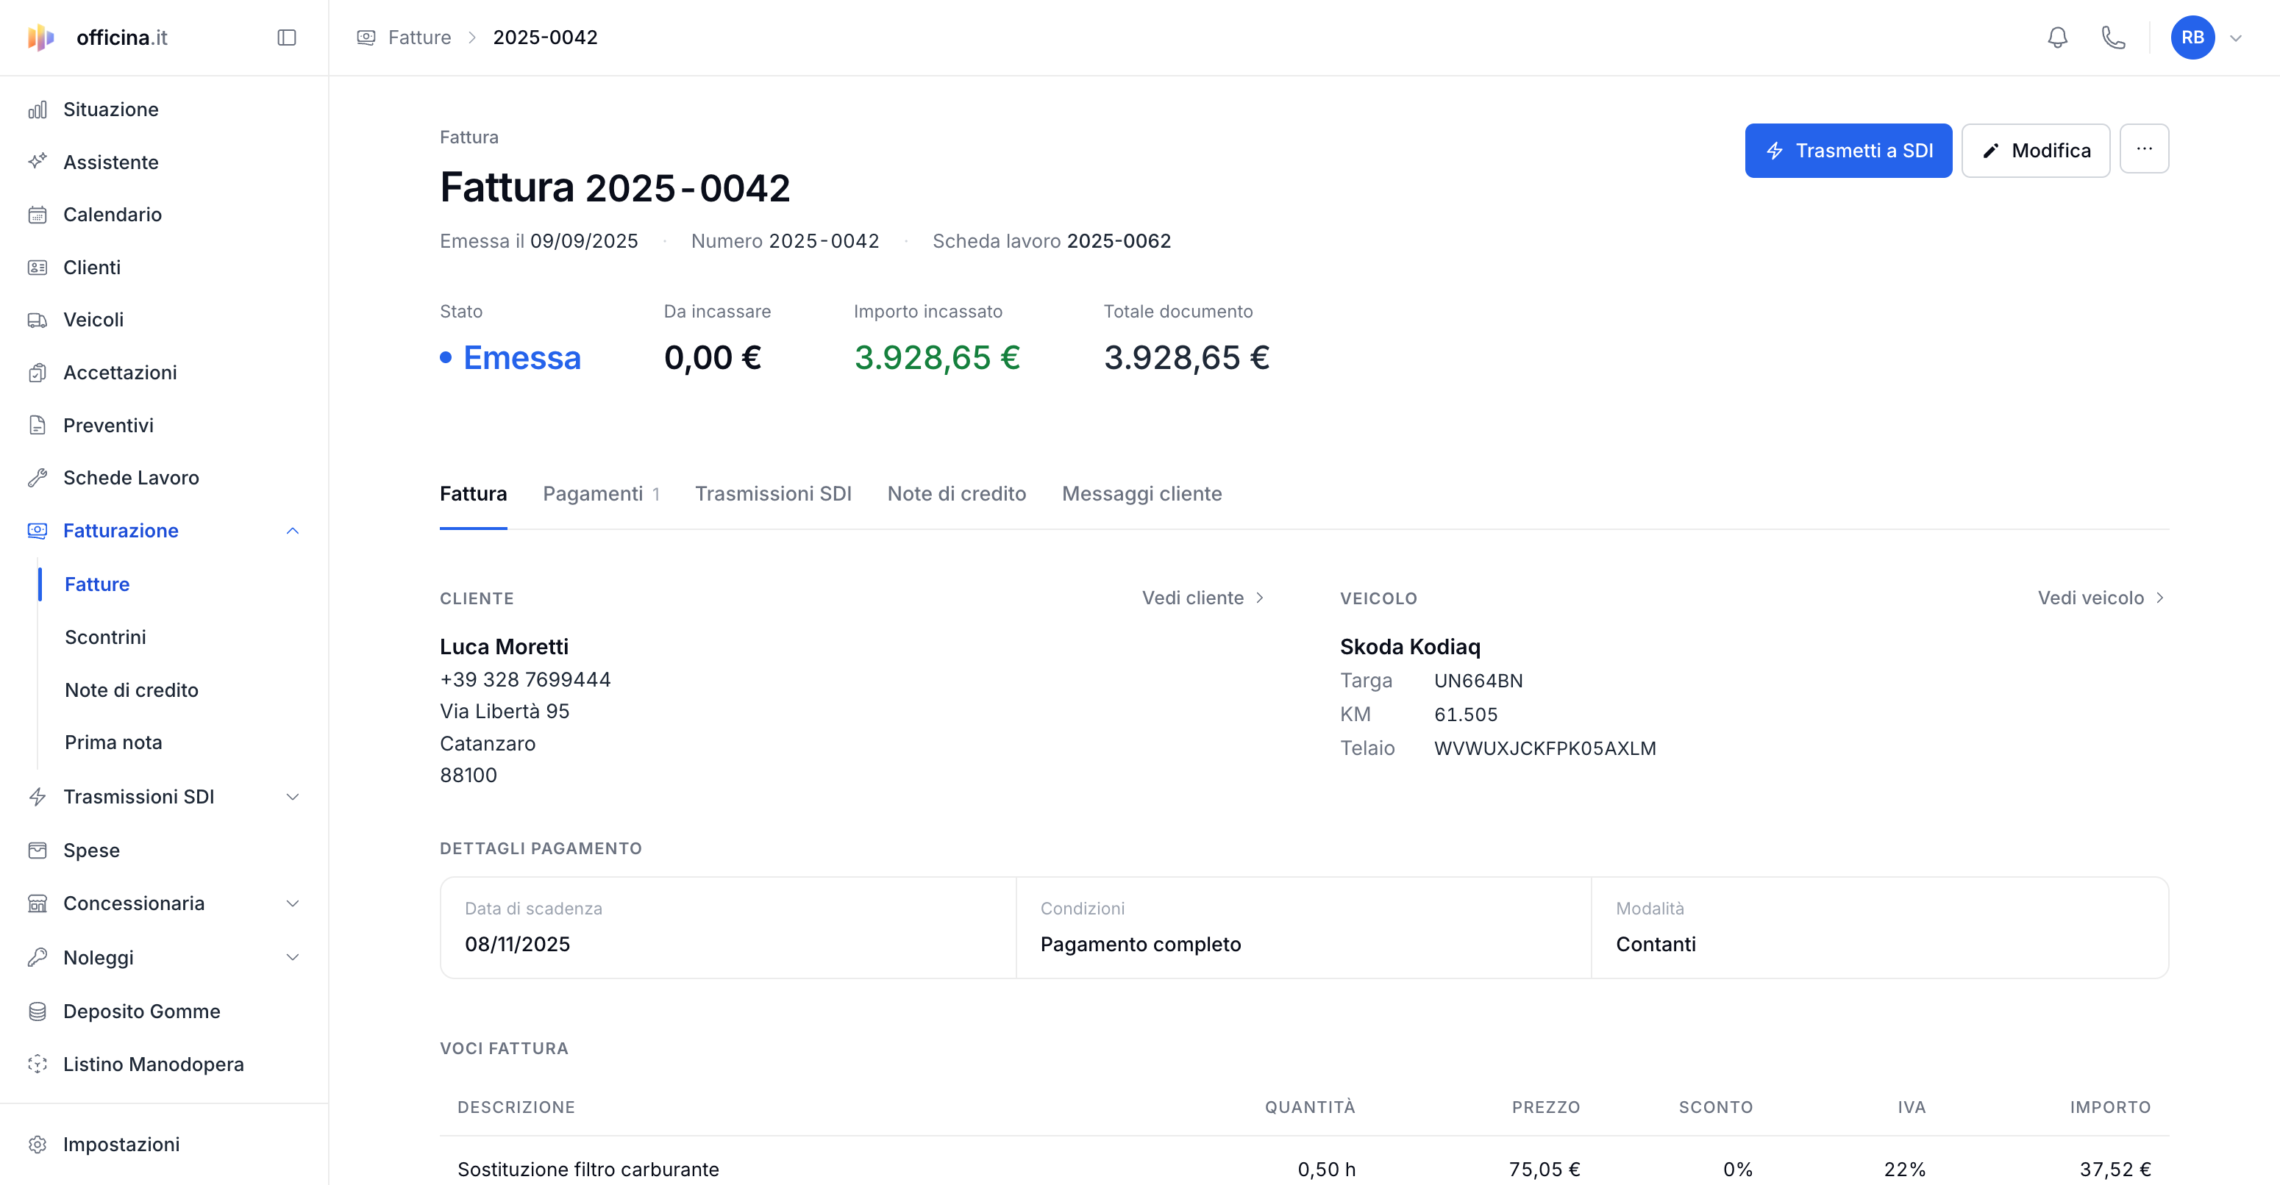2280x1185 pixels.
Task: Click the Veicoli truck icon
Action: click(x=38, y=320)
